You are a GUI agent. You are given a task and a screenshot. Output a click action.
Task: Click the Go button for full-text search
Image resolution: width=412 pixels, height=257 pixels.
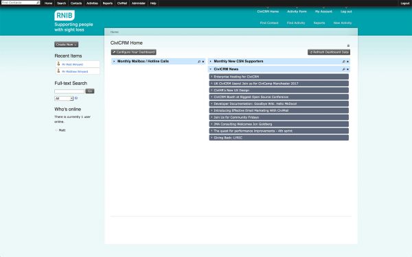coord(90,91)
